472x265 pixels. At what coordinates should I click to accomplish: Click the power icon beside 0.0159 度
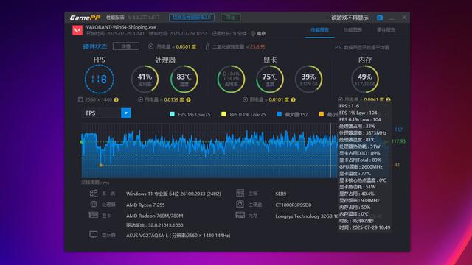click(140, 99)
